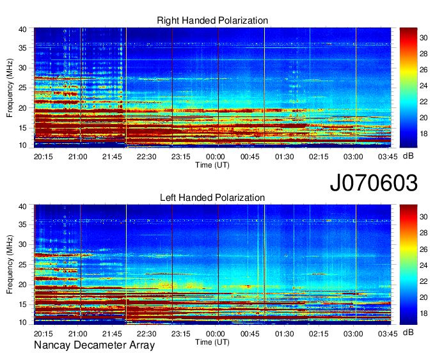Click the bottom plot's dB color bar
Image resolution: width=435 pixels, height=353 pixels.
click(x=408, y=265)
